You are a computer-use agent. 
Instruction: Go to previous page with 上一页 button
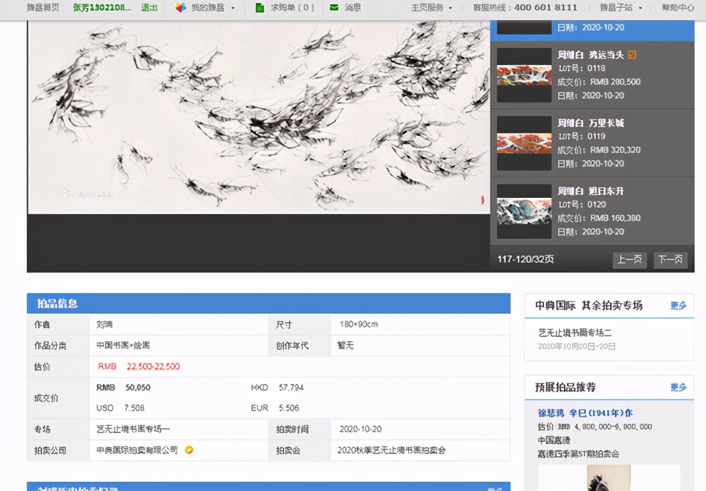point(629,260)
